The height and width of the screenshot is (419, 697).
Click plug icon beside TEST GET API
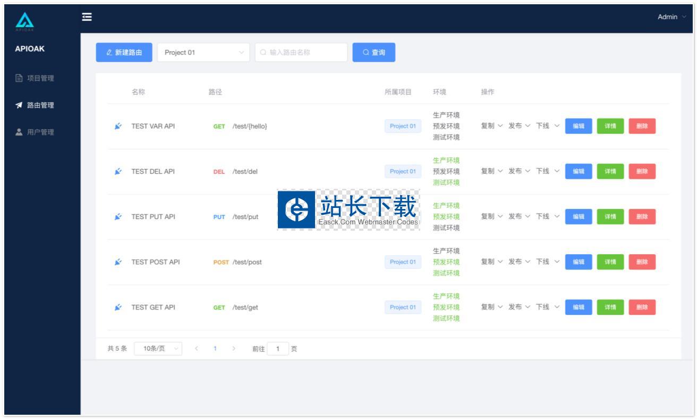(118, 307)
